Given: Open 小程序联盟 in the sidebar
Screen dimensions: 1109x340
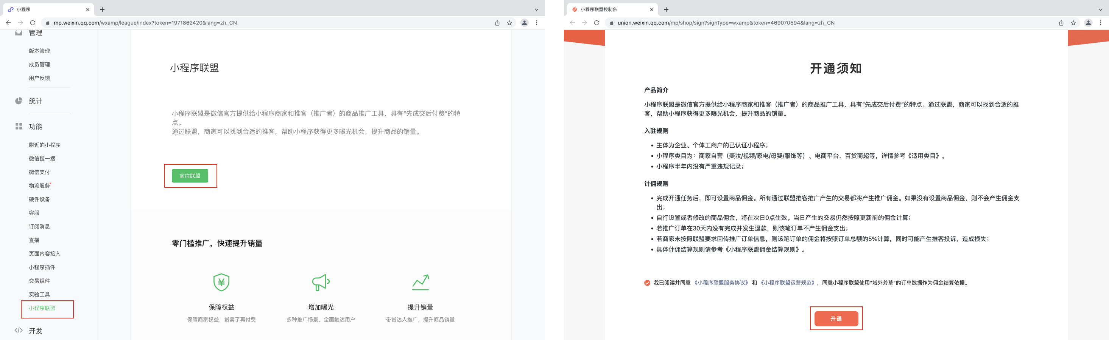Looking at the screenshot, I should (42, 308).
